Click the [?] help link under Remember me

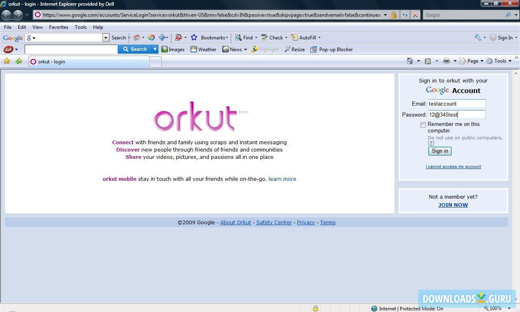tap(431, 143)
